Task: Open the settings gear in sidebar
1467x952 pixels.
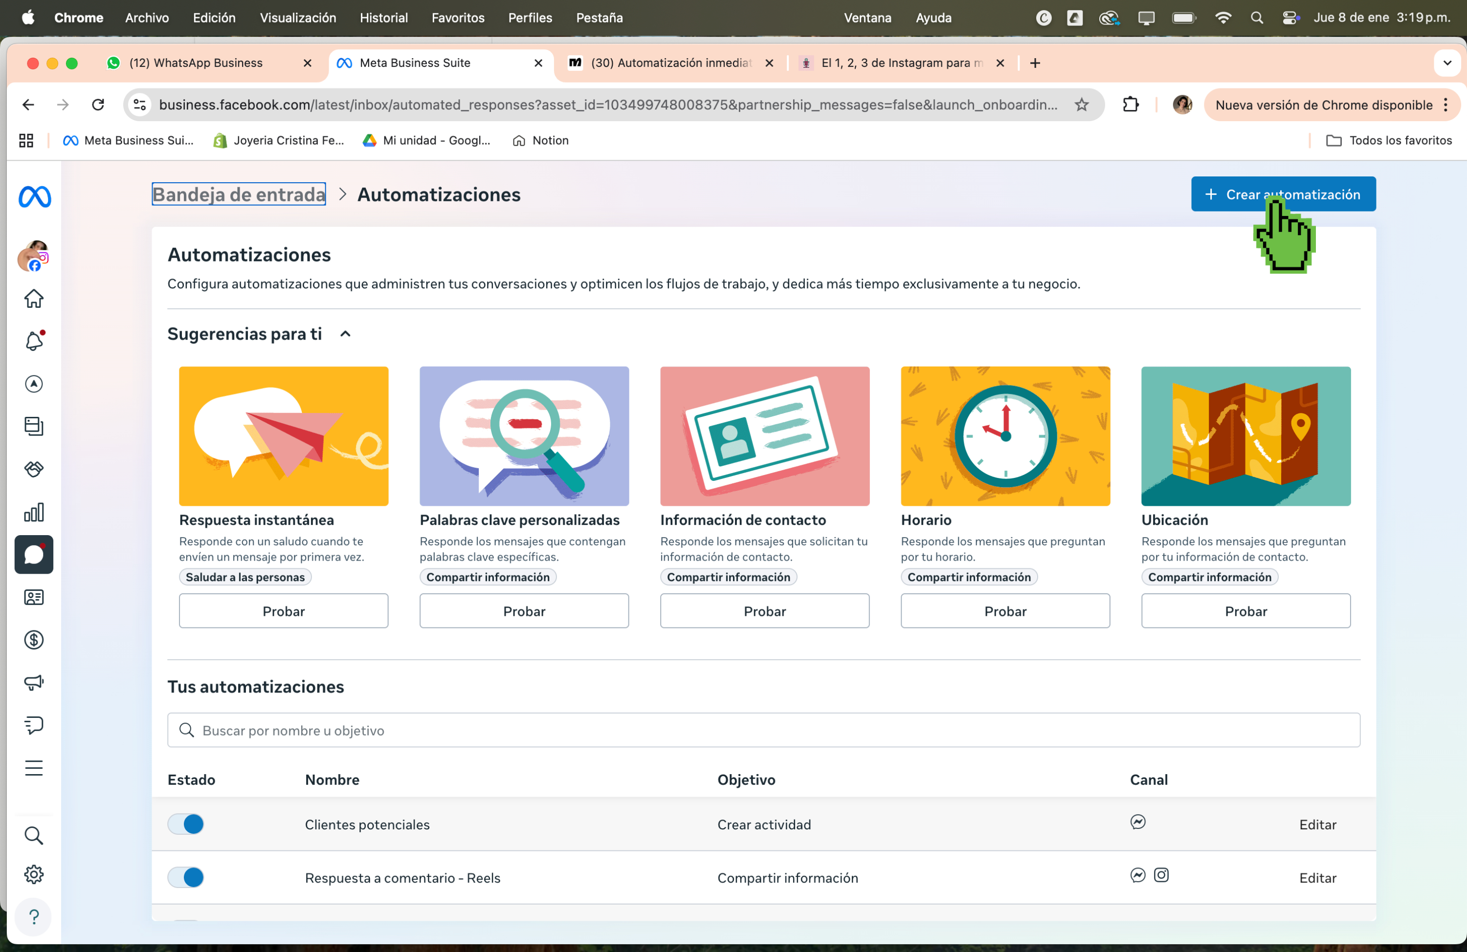Action: click(34, 874)
